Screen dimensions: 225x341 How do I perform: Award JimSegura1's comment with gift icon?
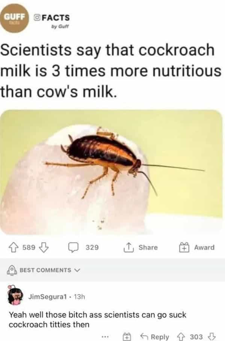click(x=127, y=336)
